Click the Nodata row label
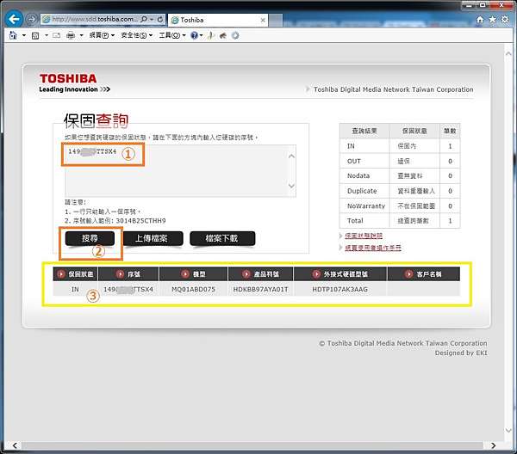The width and height of the screenshot is (517, 454). (x=358, y=175)
